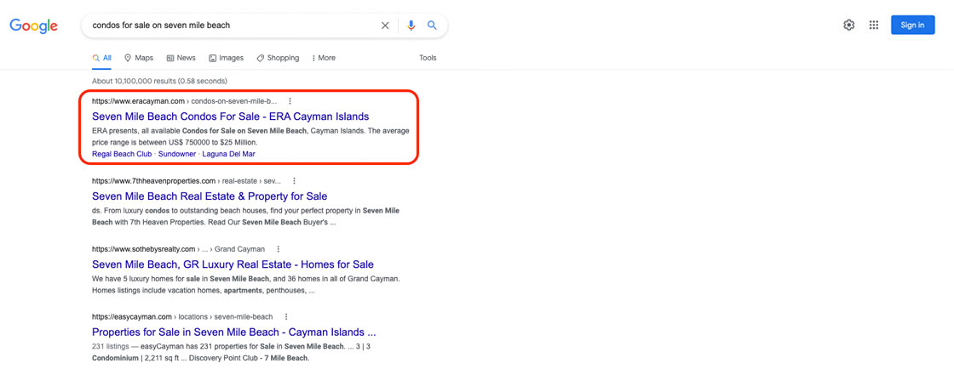Open three-dot menu beside easycayman.com result
Image resolution: width=954 pixels, height=369 pixels.
(286, 317)
